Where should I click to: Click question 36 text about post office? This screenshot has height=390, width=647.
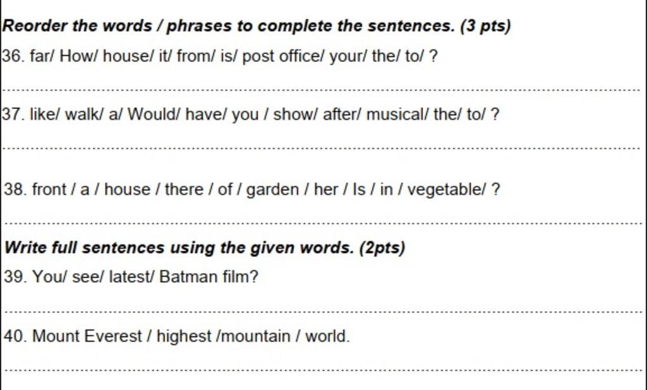pyautogui.click(x=219, y=56)
